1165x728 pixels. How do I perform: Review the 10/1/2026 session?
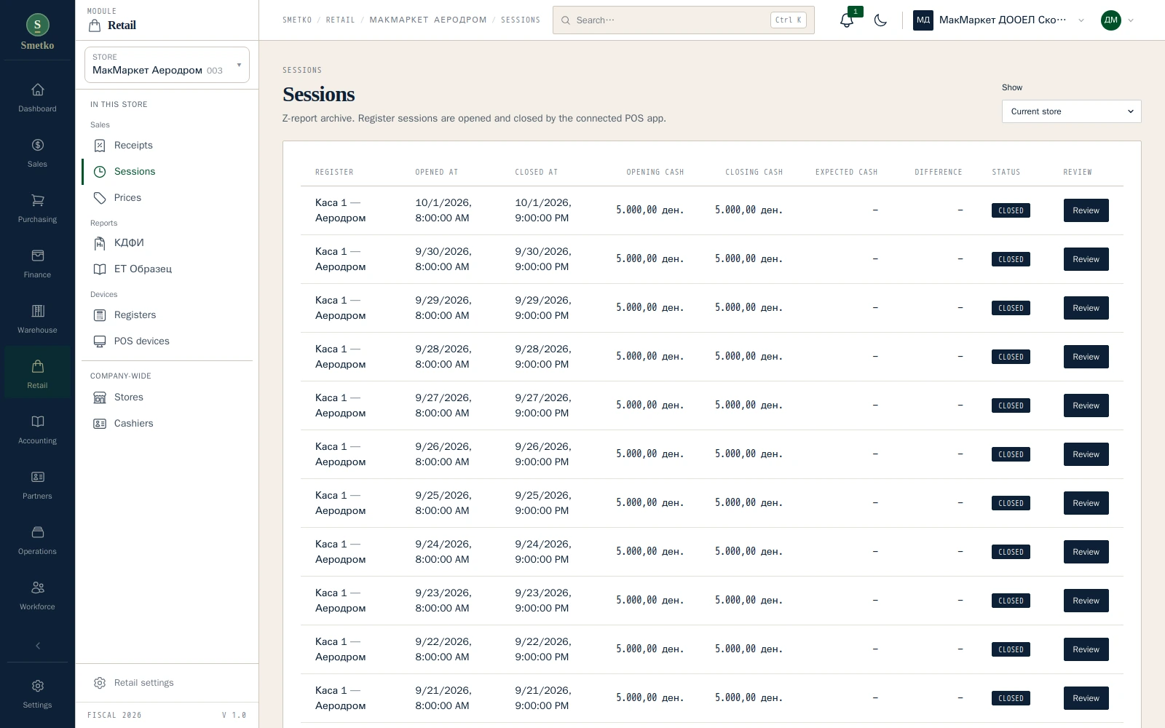(x=1086, y=210)
